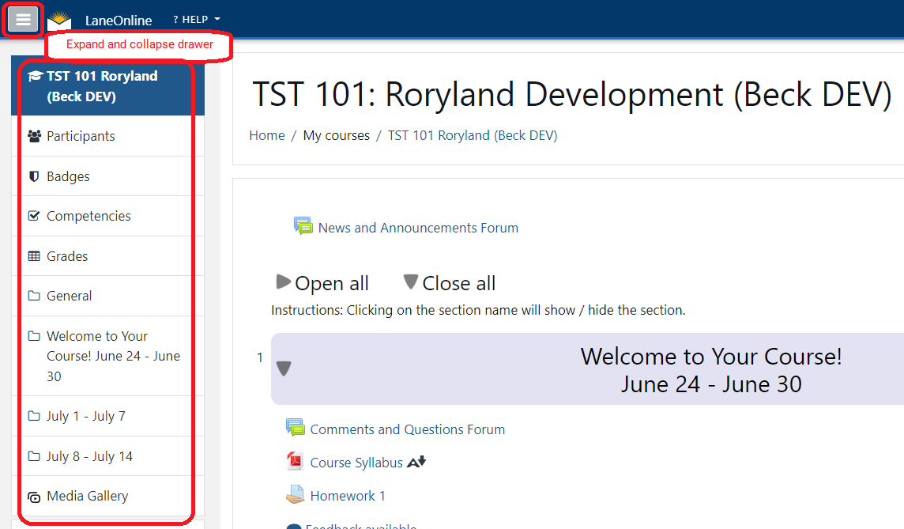Image resolution: width=904 pixels, height=529 pixels.
Task: Click the LaneOnline sun logo icon
Action: (x=59, y=21)
